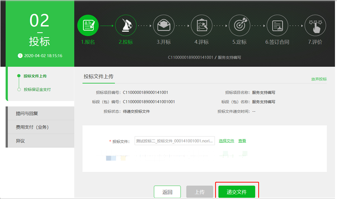Click the 4.评标 step label
Screen dimensions: 337x199
[202, 42]
